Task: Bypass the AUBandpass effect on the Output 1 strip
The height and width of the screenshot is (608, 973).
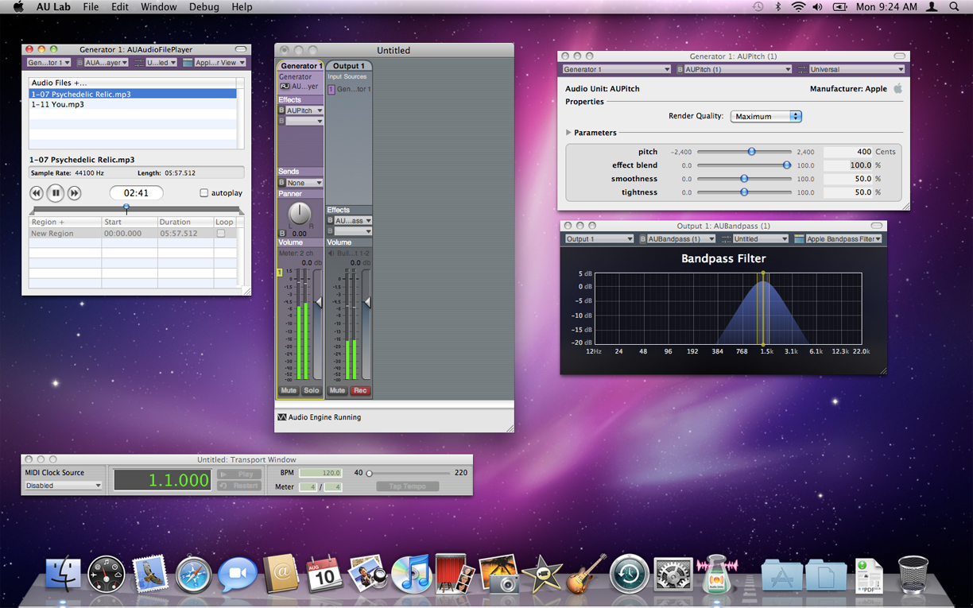Action: click(330, 221)
